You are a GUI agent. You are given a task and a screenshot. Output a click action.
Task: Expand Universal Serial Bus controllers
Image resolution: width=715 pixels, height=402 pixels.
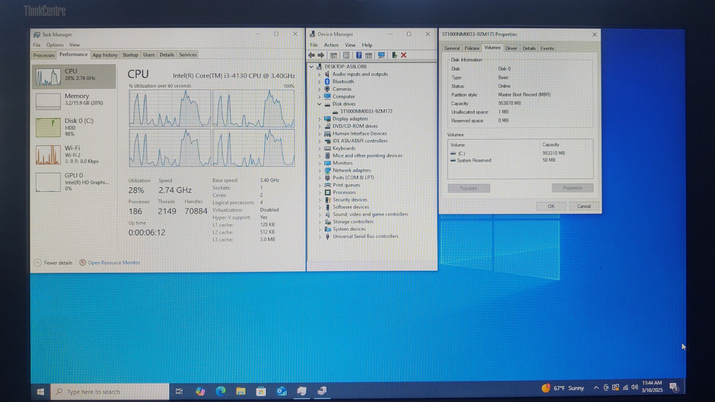(319, 237)
